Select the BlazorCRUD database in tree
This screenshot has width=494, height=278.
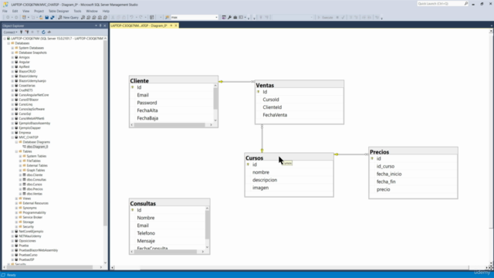pos(28,72)
